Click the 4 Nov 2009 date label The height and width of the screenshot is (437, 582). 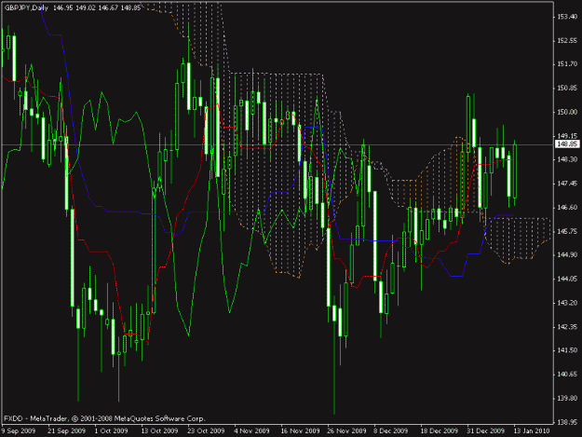(251, 430)
